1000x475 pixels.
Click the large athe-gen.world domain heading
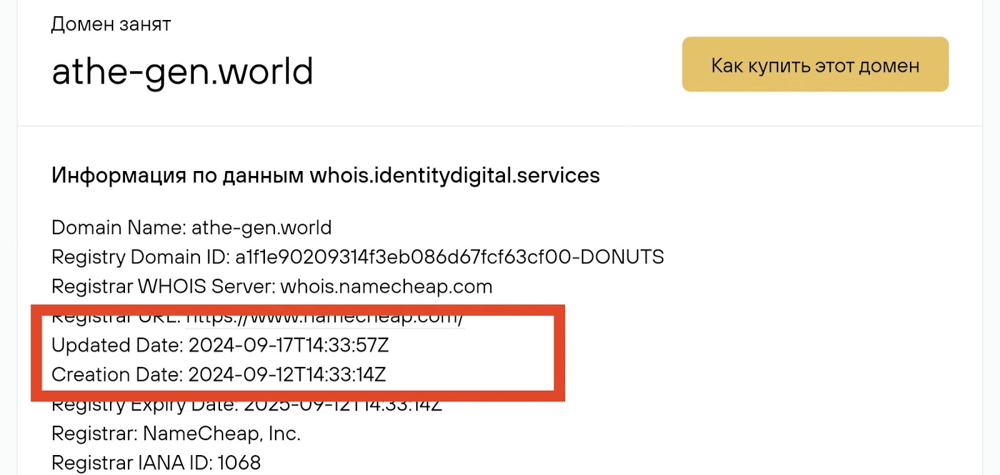click(x=182, y=72)
